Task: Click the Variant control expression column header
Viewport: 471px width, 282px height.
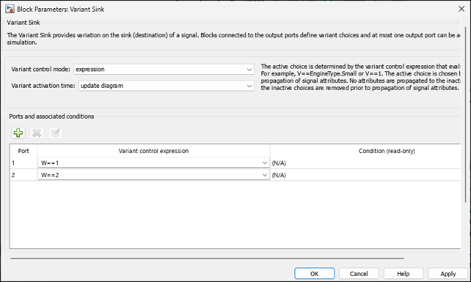Action: coord(153,150)
